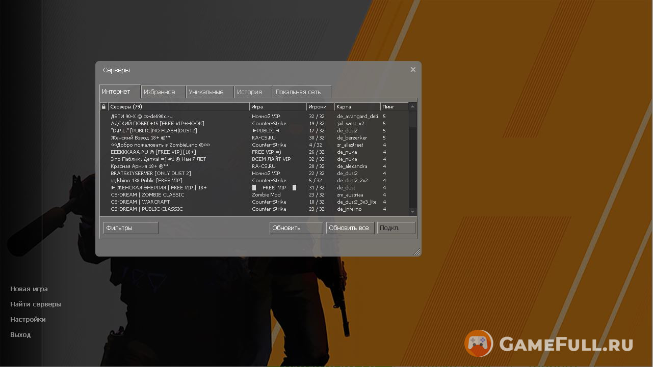Click map cell de_avangard_deti
The width and height of the screenshot is (653, 367).
(x=357, y=117)
